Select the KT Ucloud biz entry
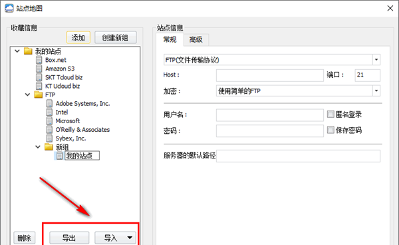 pyautogui.click(x=63, y=86)
